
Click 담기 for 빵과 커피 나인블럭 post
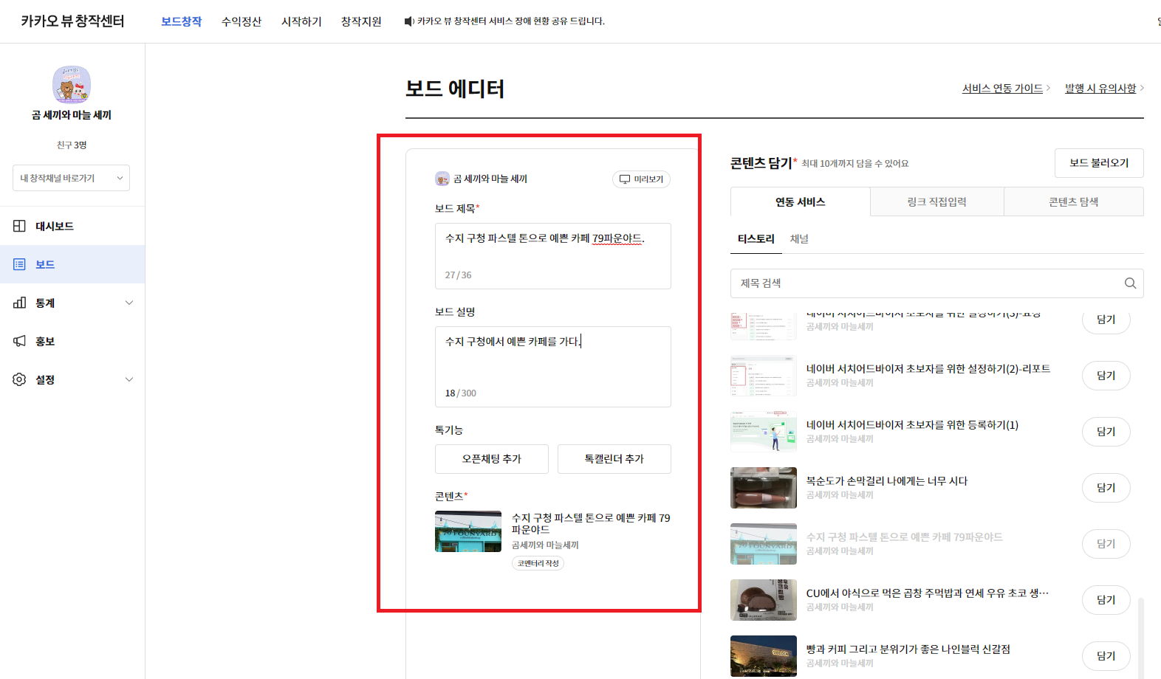[1106, 656]
